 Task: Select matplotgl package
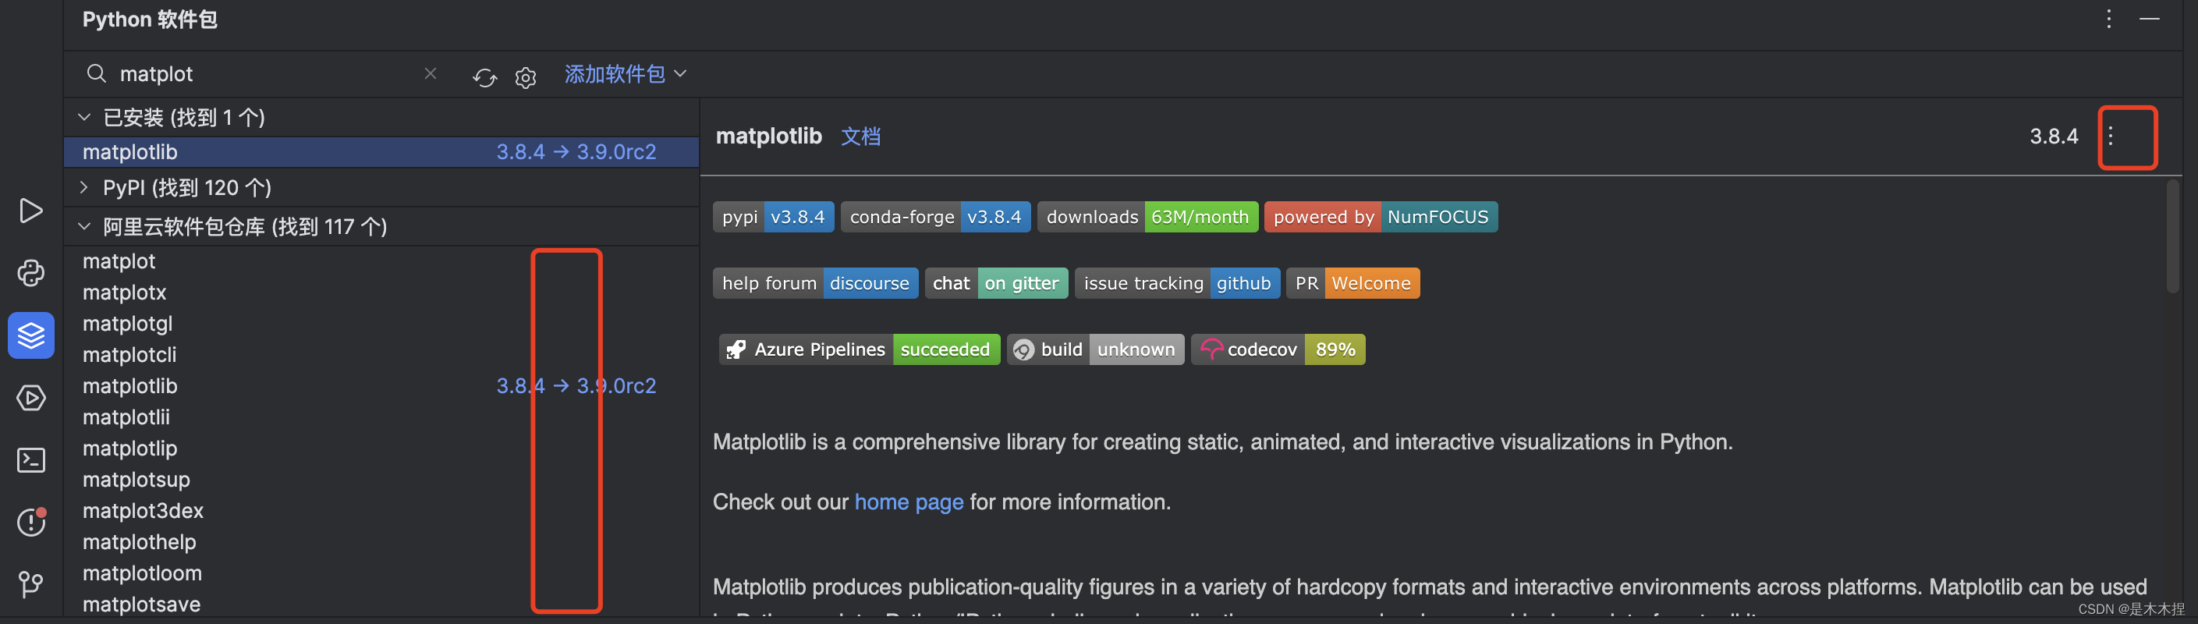pyautogui.click(x=381, y=324)
